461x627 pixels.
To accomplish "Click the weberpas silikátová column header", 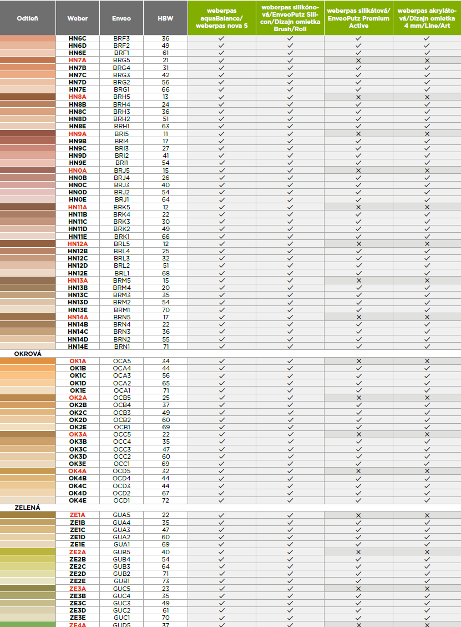I will pyautogui.click(x=358, y=18).
